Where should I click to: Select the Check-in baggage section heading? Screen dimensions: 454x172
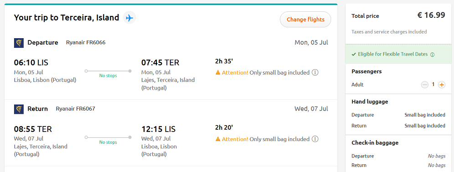(375, 143)
